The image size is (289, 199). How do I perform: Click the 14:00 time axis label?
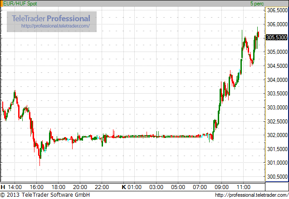[x=15, y=187]
